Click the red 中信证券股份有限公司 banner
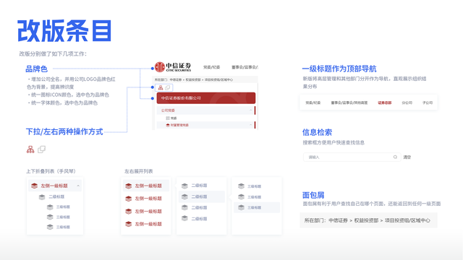Image resolution: width=463 pixels, height=260 pixels. click(x=205, y=98)
